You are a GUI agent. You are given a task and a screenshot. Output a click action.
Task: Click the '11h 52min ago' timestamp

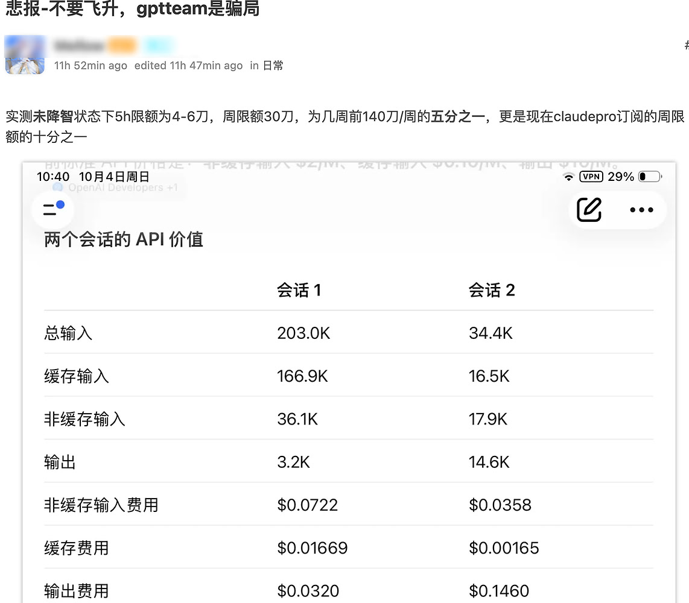[90, 66]
